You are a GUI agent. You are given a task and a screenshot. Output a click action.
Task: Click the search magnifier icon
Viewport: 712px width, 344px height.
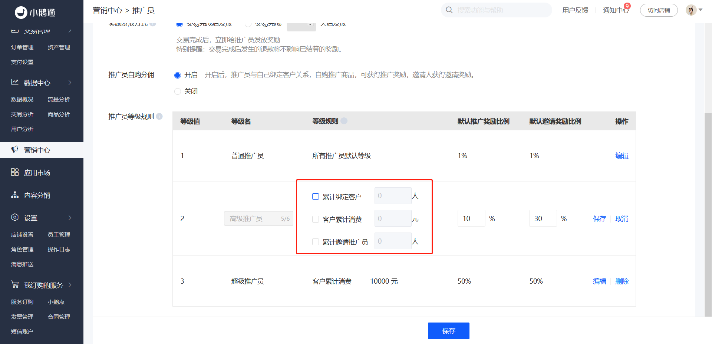point(449,10)
